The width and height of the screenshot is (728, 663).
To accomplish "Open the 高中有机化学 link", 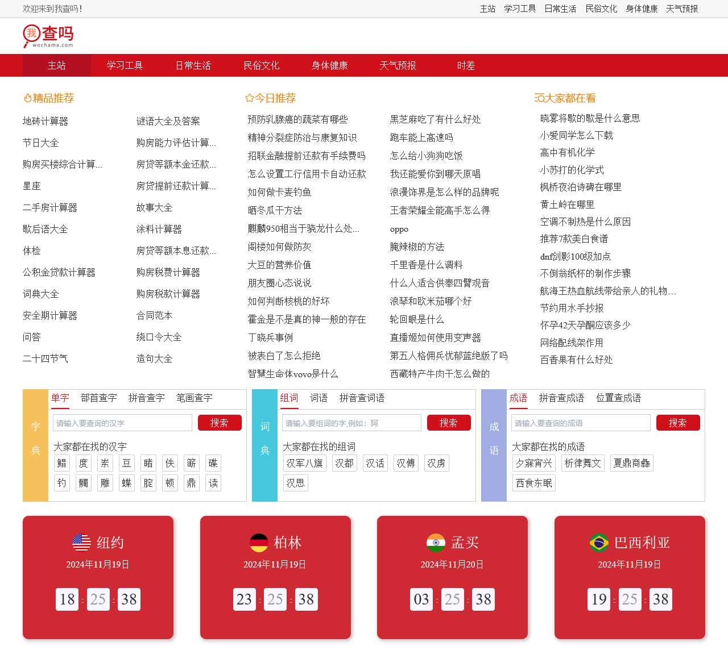I will pyautogui.click(x=568, y=152).
